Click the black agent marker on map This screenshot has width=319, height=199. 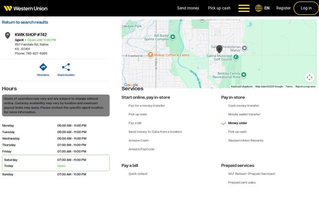(x=219, y=49)
